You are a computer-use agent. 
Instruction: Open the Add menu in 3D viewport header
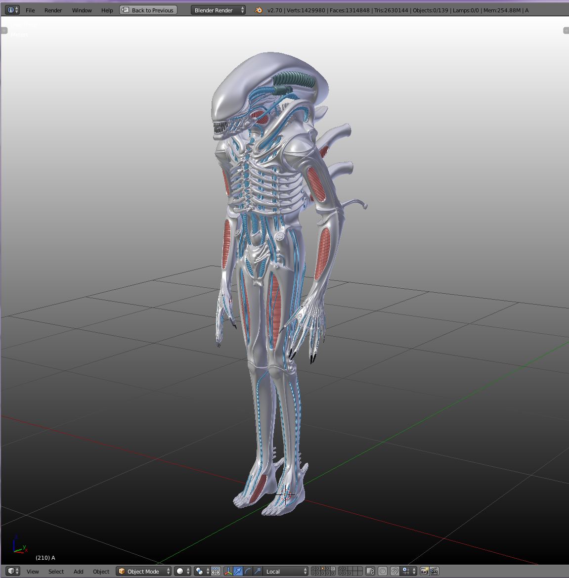coord(78,572)
